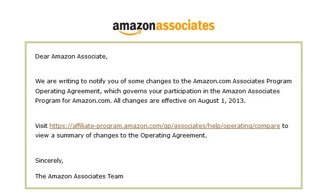Click "The Amazon Associates Team" signature

[79, 176]
